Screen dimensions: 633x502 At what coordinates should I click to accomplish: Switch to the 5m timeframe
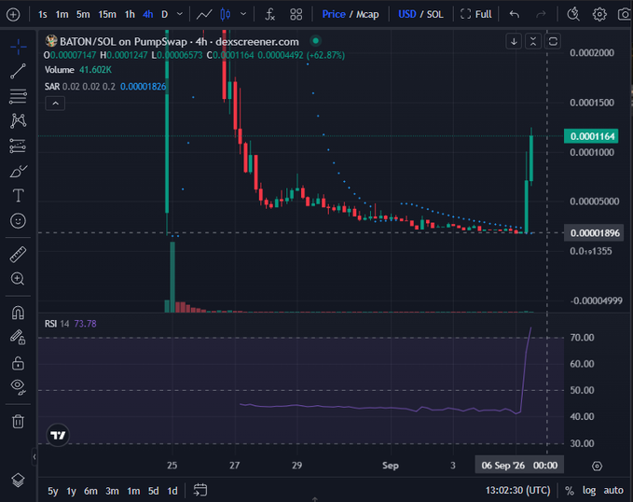83,15
